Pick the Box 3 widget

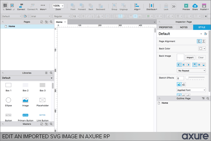coord(43,87)
